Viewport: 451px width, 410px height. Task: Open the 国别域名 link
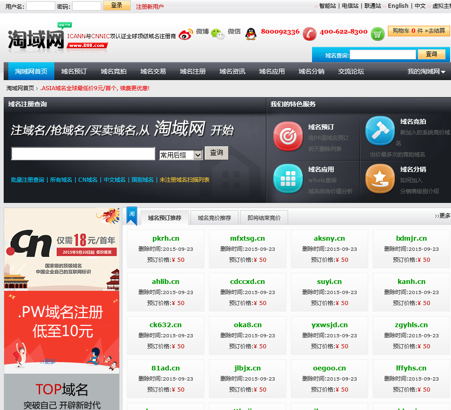(143, 180)
